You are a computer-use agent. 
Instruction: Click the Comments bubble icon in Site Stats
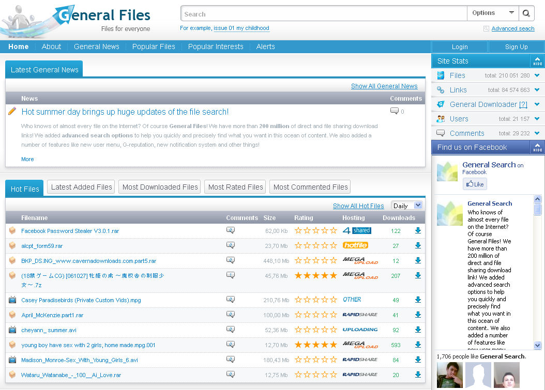441,133
